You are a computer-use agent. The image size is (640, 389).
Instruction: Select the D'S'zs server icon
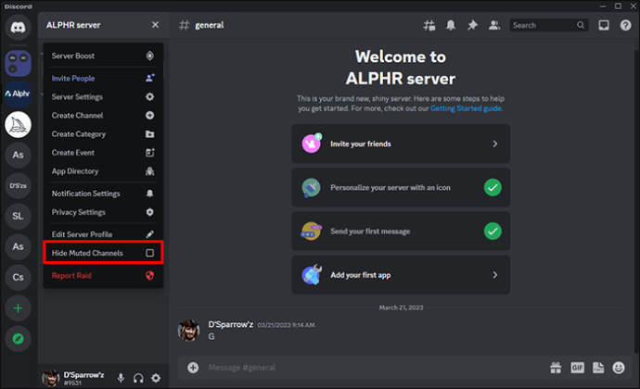click(18, 185)
